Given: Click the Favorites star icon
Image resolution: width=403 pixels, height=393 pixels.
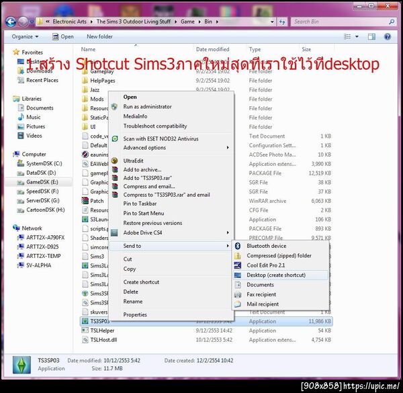Looking at the screenshot, I should [x=16, y=52].
